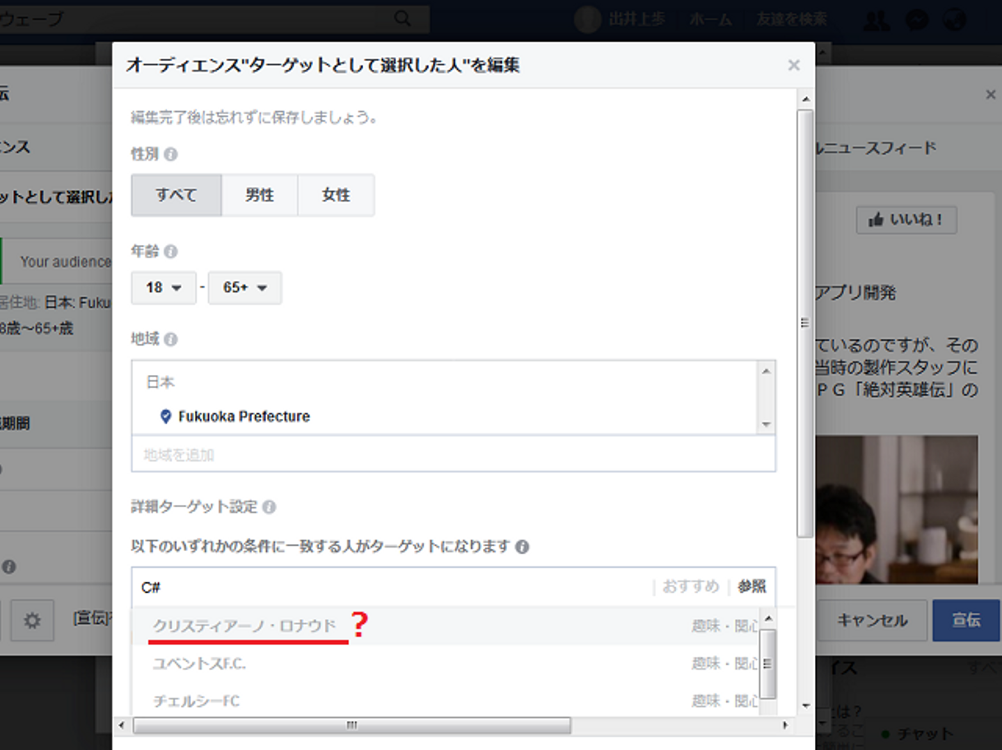The image size is (1002, 750).
Task: Click the ad preview photo thumbnail
Action: coord(897,509)
